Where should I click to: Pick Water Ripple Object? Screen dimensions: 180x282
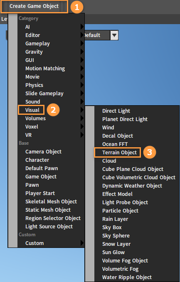[x=127, y=277]
